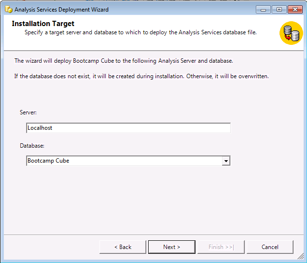The image size is (307, 263).
Task: Click into the Server field containing Localhost
Action: click(x=128, y=128)
